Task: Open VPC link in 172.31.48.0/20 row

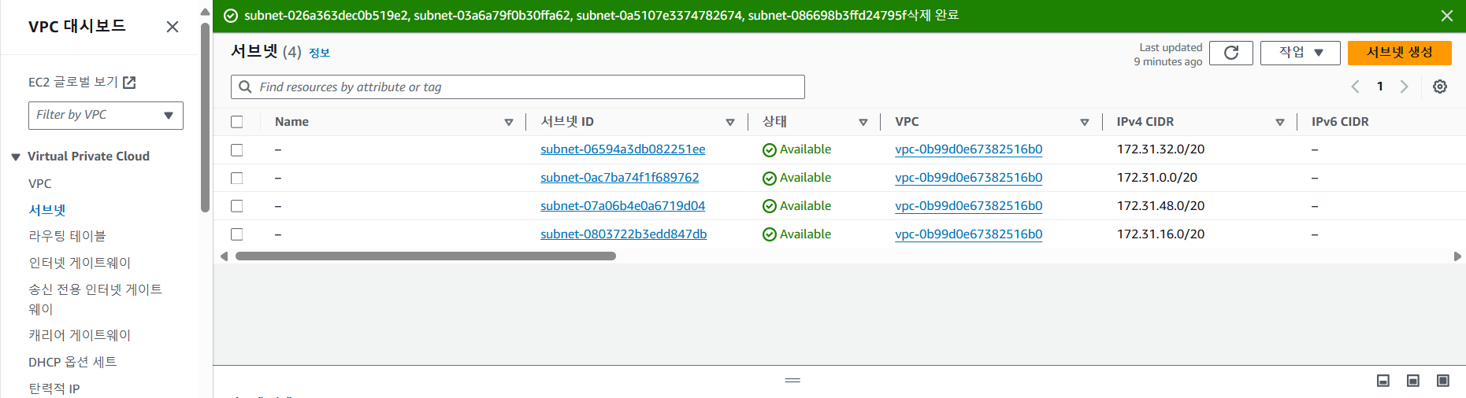Action: click(x=968, y=206)
